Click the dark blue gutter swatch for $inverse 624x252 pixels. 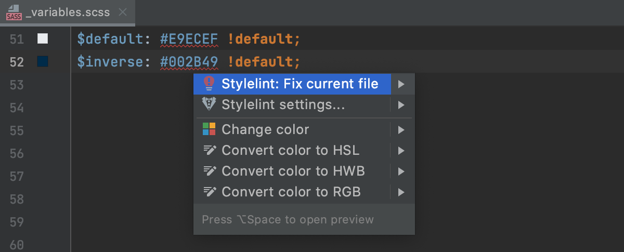point(43,62)
